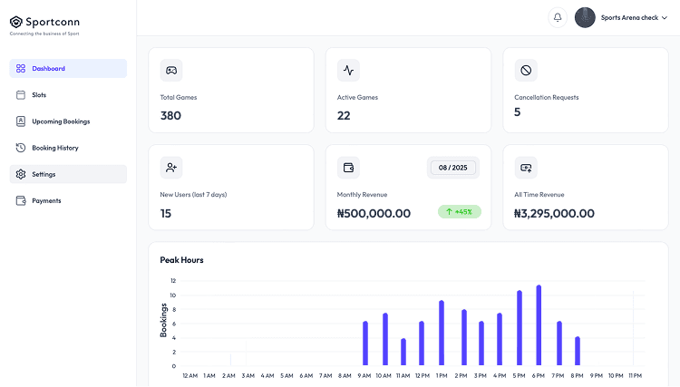The height and width of the screenshot is (387, 680).
Task: Click the 11 PM axis label
Action: [x=635, y=376]
